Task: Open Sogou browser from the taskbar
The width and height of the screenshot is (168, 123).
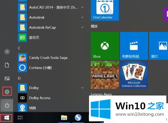Action: click(x=78, y=118)
